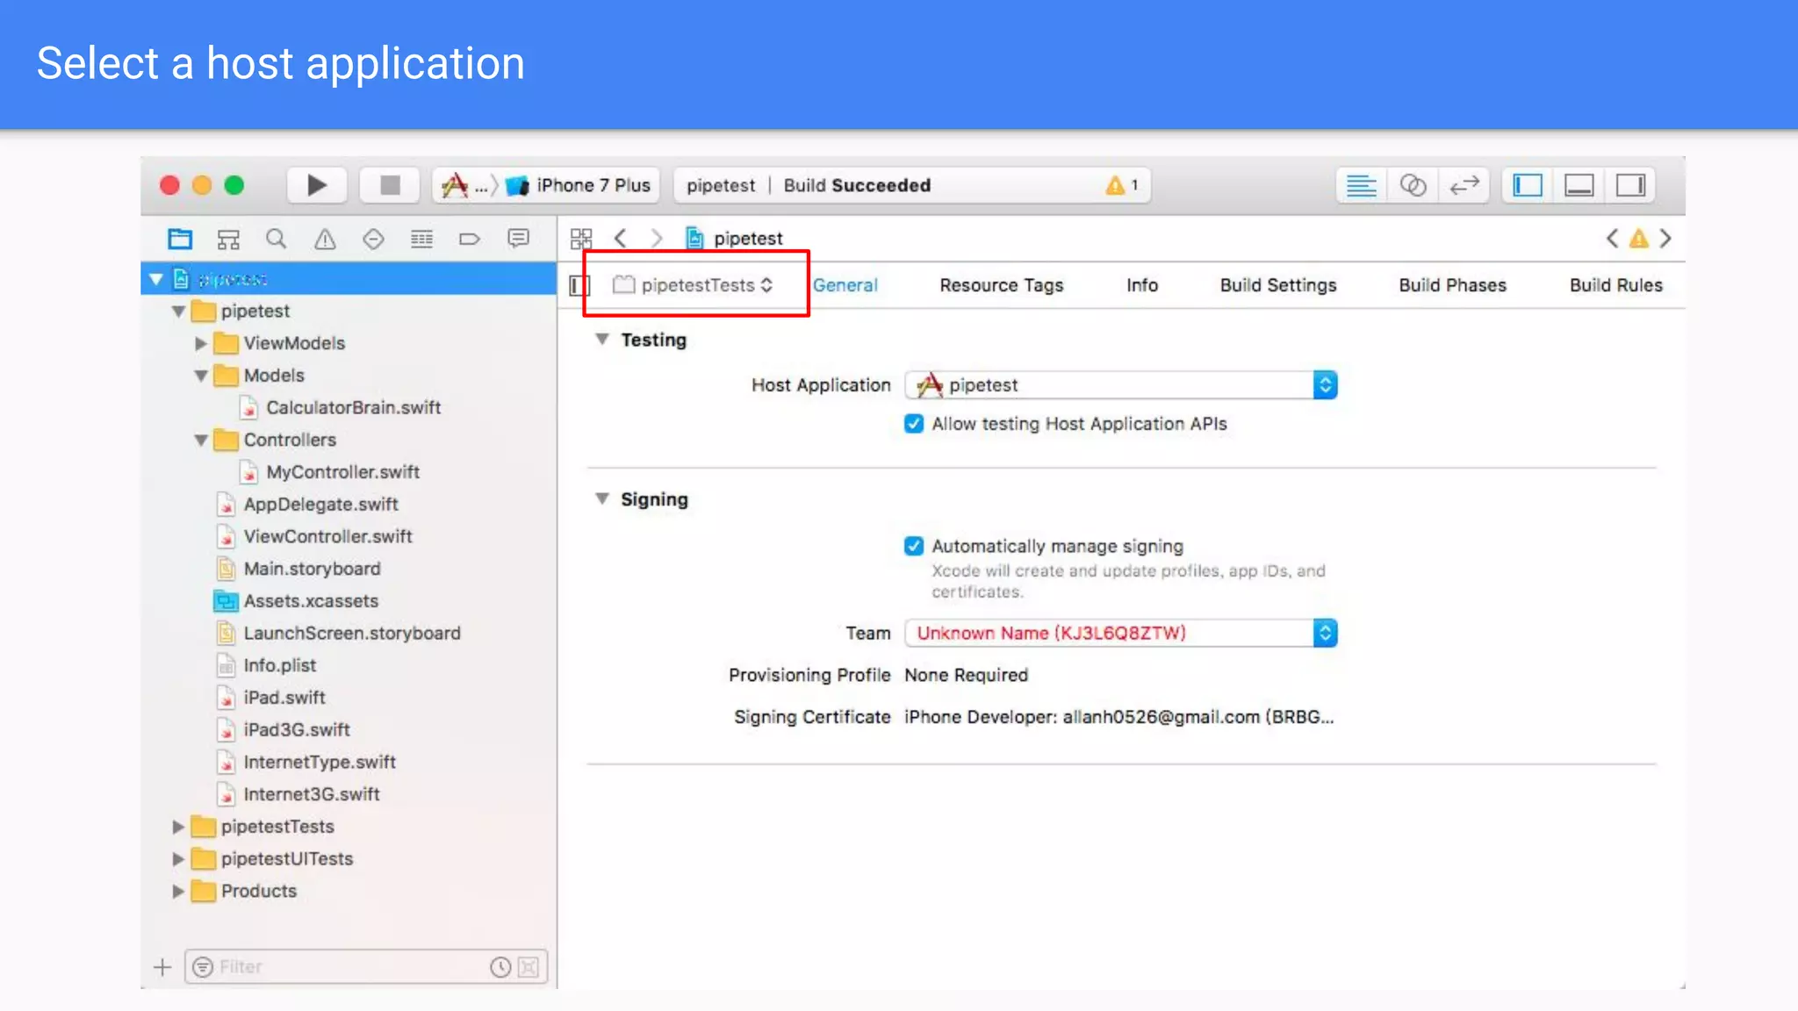Image resolution: width=1798 pixels, height=1011 pixels.
Task: Switch to the Build Settings tab
Action: [x=1277, y=285]
